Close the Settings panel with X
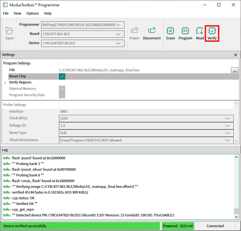This screenshot has height=231, width=241. (x=235, y=55)
